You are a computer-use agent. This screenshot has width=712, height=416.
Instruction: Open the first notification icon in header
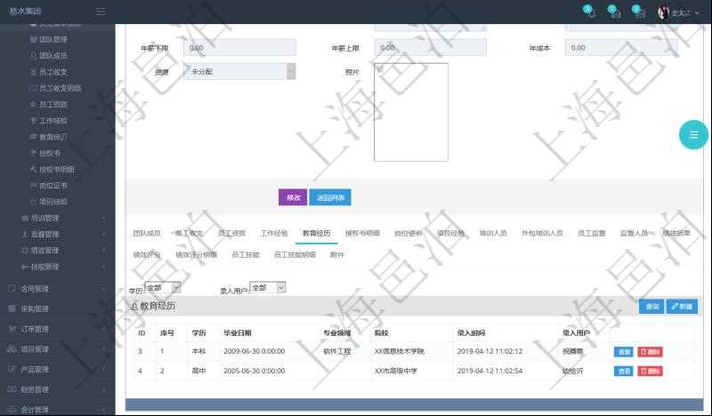coord(589,11)
